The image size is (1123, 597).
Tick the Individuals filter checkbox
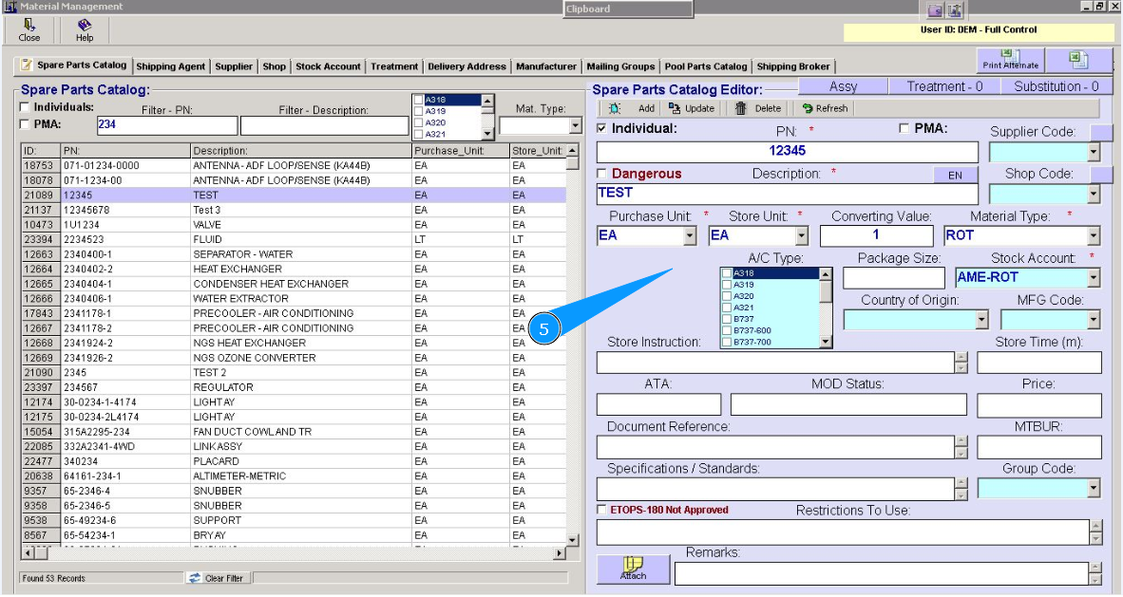[26, 107]
